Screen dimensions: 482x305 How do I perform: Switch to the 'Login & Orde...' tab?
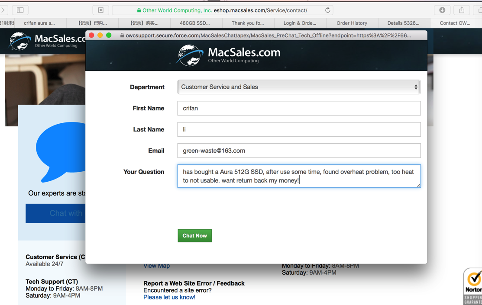(300, 23)
